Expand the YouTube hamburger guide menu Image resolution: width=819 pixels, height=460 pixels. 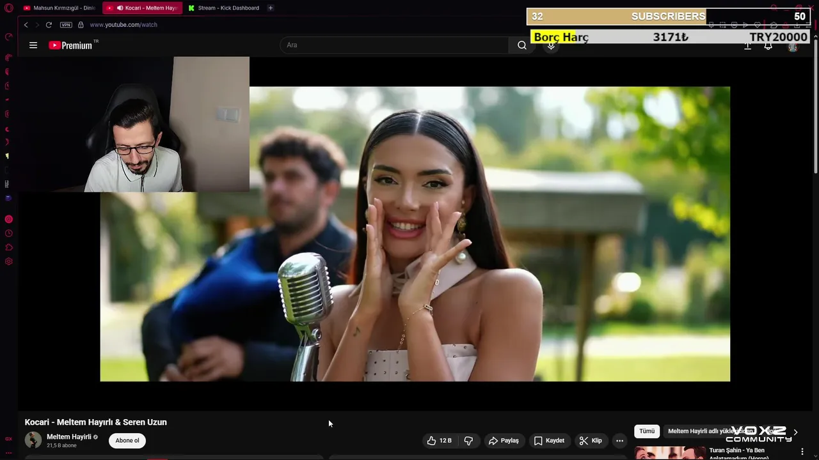pyautogui.click(x=33, y=45)
